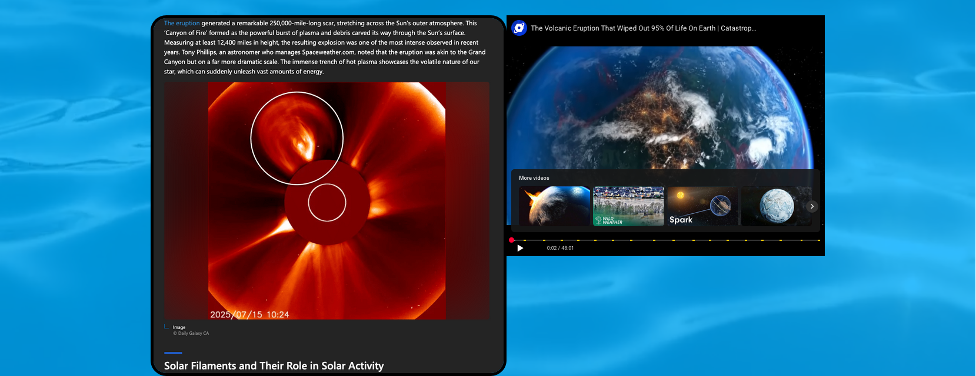Viewport: 976px width, 376px height.
Task: Open 'The eruption' hyperlink in the article
Action: click(x=182, y=23)
